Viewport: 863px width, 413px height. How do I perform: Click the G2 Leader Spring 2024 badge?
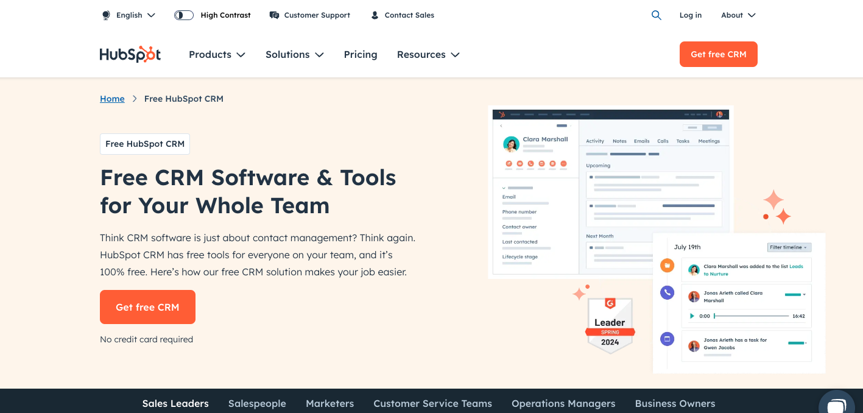[x=610, y=325]
